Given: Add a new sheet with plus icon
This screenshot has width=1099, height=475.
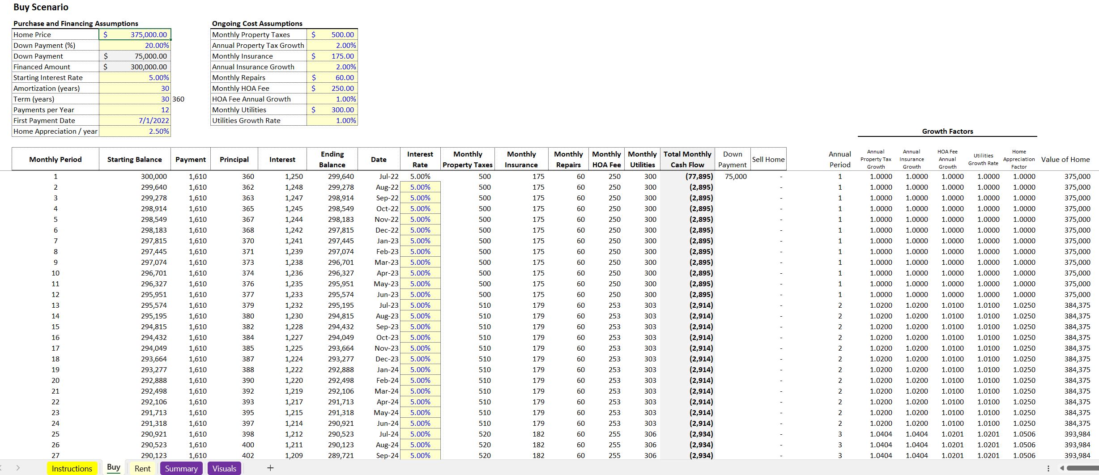Looking at the screenshot, I should point(270,468).
